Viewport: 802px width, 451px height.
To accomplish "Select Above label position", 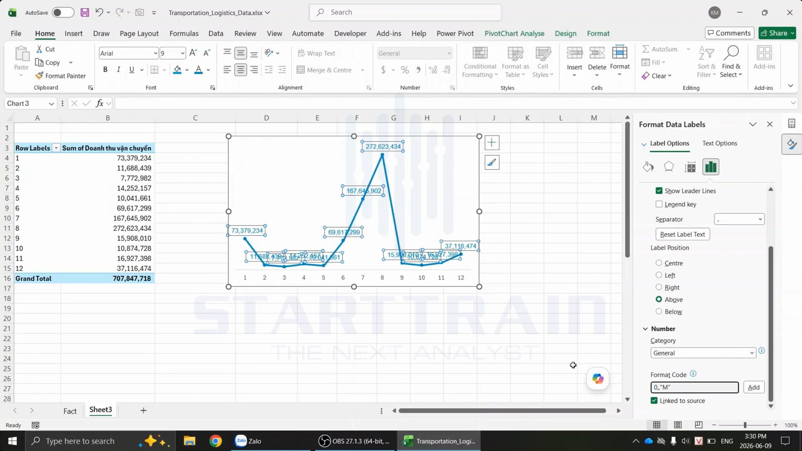I will (x=659, y=299).
